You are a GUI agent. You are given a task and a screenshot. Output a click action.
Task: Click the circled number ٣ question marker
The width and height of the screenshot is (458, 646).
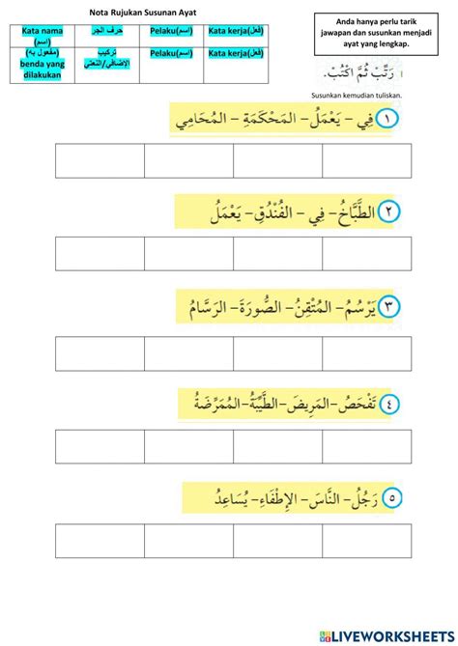388,307
